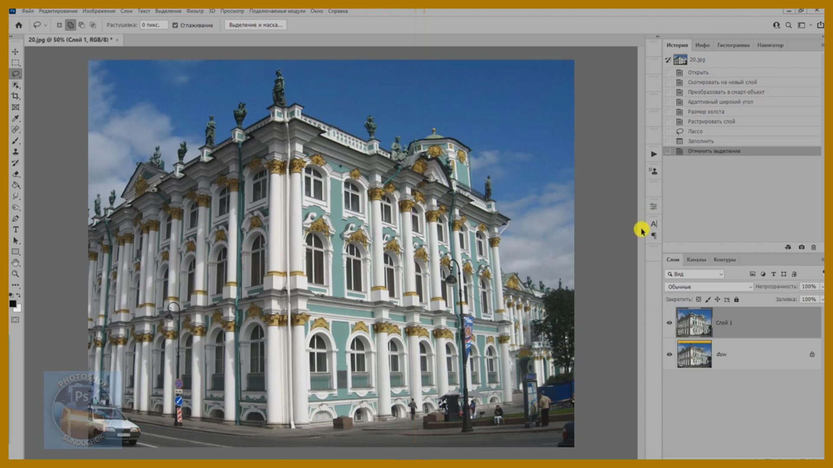Lock all attributes padlock icon
Viewport: 833px width, 468px height.
click(x=736, y=299)
